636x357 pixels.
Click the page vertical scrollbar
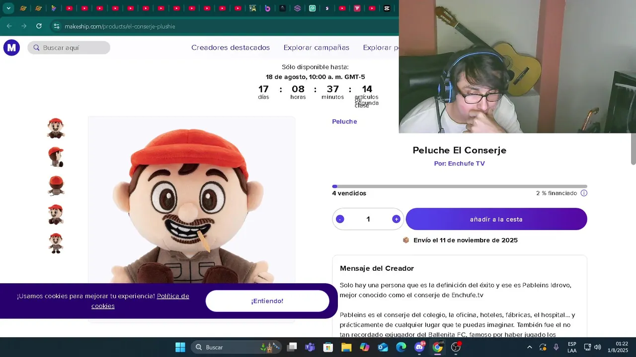633,149
